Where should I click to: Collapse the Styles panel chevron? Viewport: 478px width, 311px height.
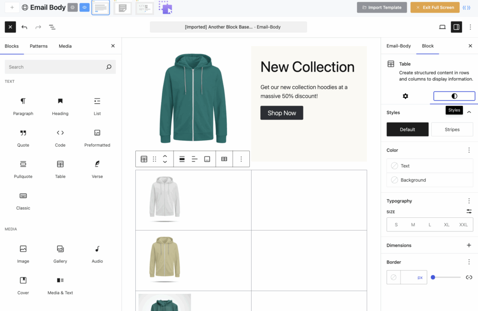tap(469, 112)
